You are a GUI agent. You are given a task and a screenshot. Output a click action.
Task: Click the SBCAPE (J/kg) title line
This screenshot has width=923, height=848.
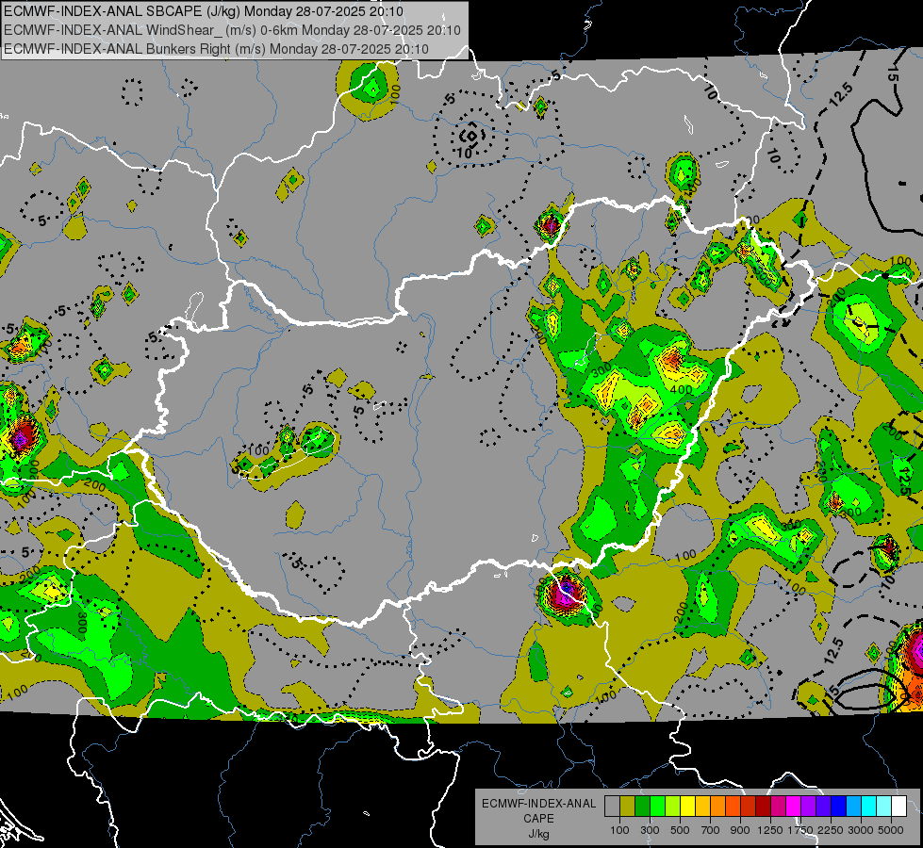pos(204,11)
